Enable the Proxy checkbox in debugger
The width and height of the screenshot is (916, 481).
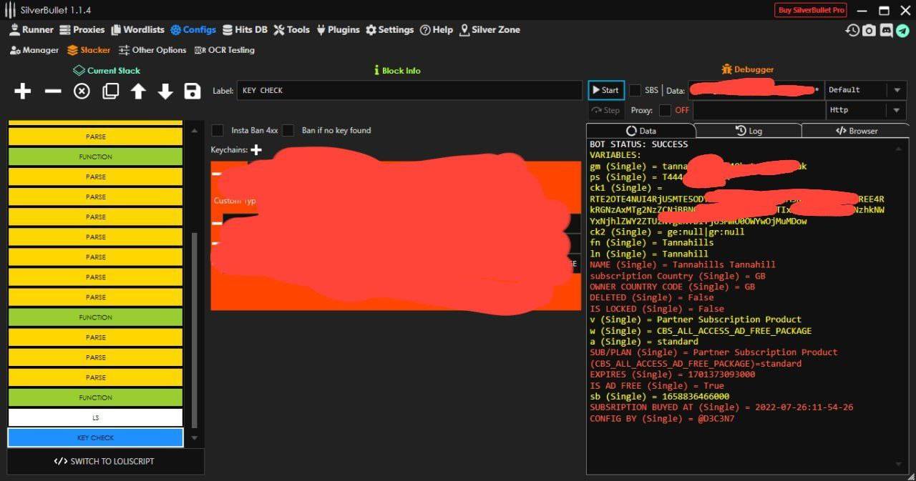point(665,110)
